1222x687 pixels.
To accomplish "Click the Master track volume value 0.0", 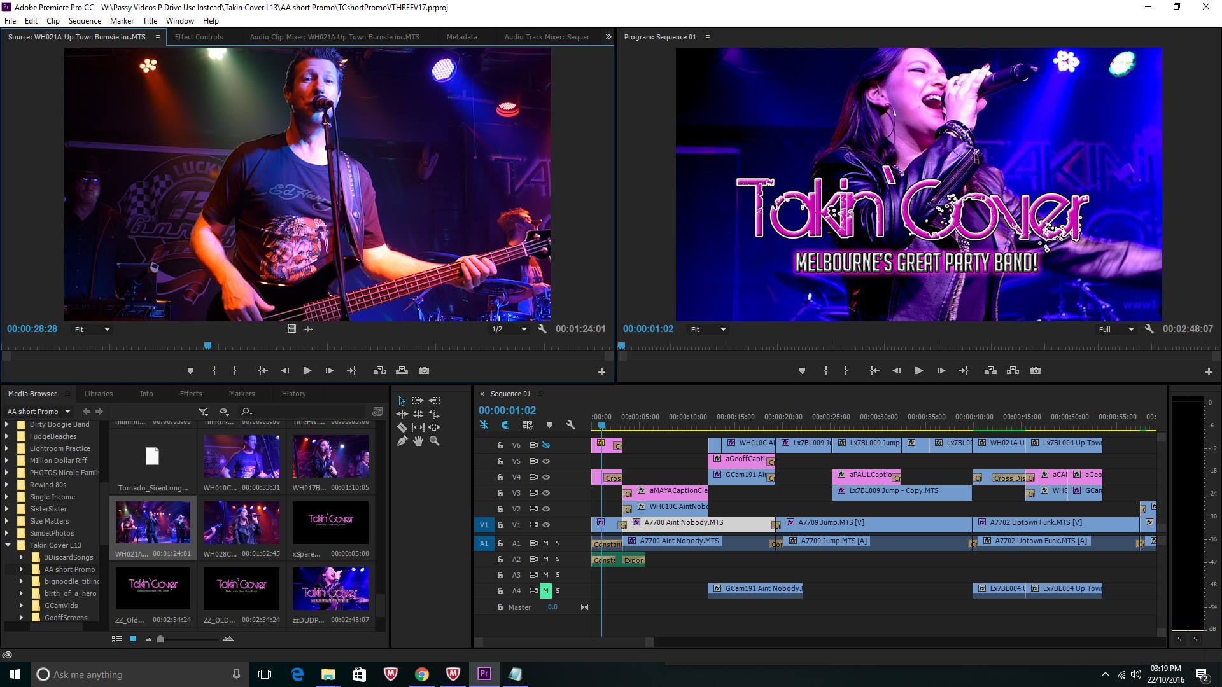I will tap(552, 607).
